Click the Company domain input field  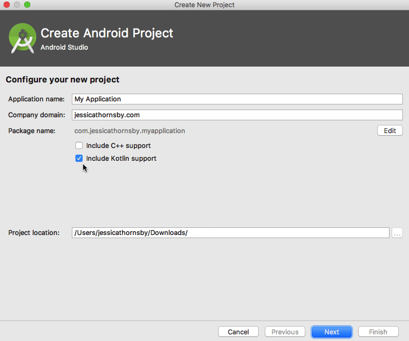[x=237, y=115]
